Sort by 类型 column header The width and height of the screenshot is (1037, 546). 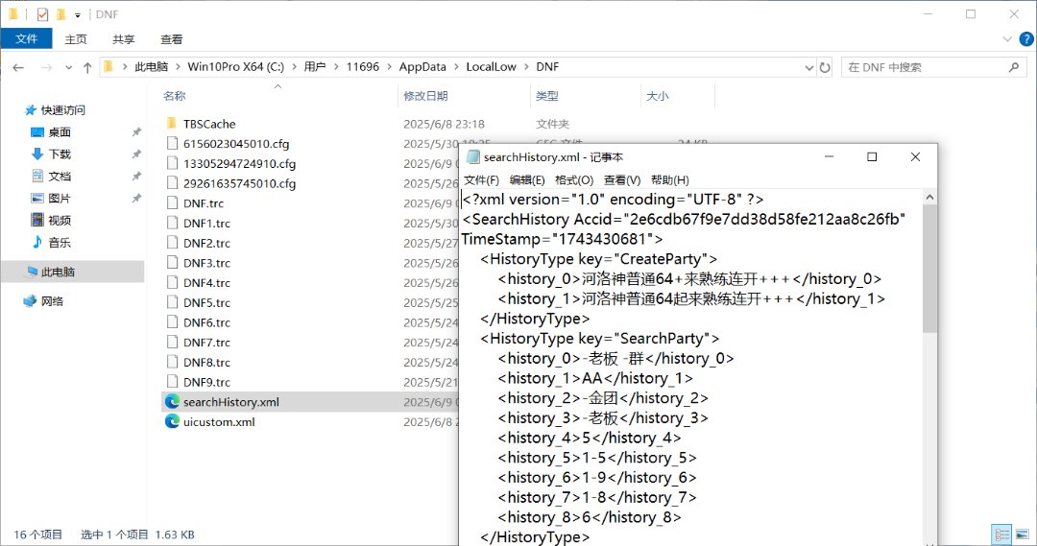coord(547,97)
